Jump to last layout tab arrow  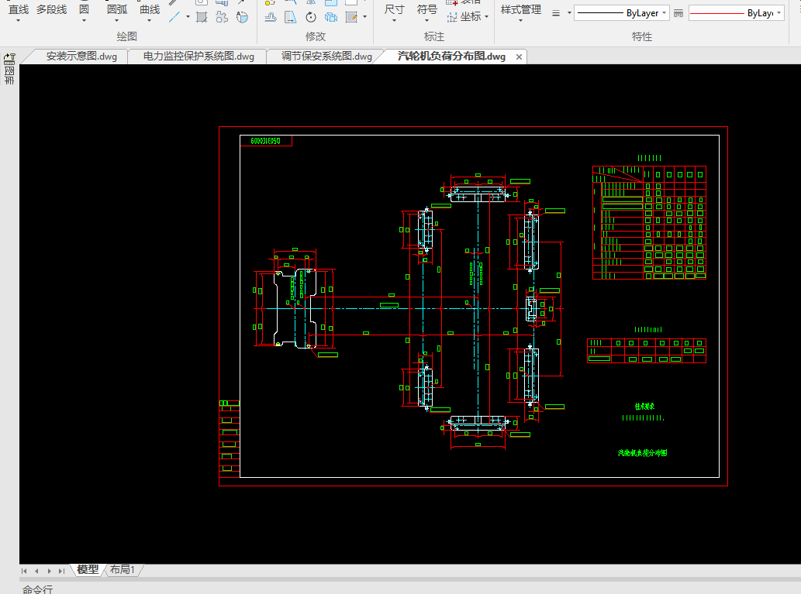click(x=62, y=571)
